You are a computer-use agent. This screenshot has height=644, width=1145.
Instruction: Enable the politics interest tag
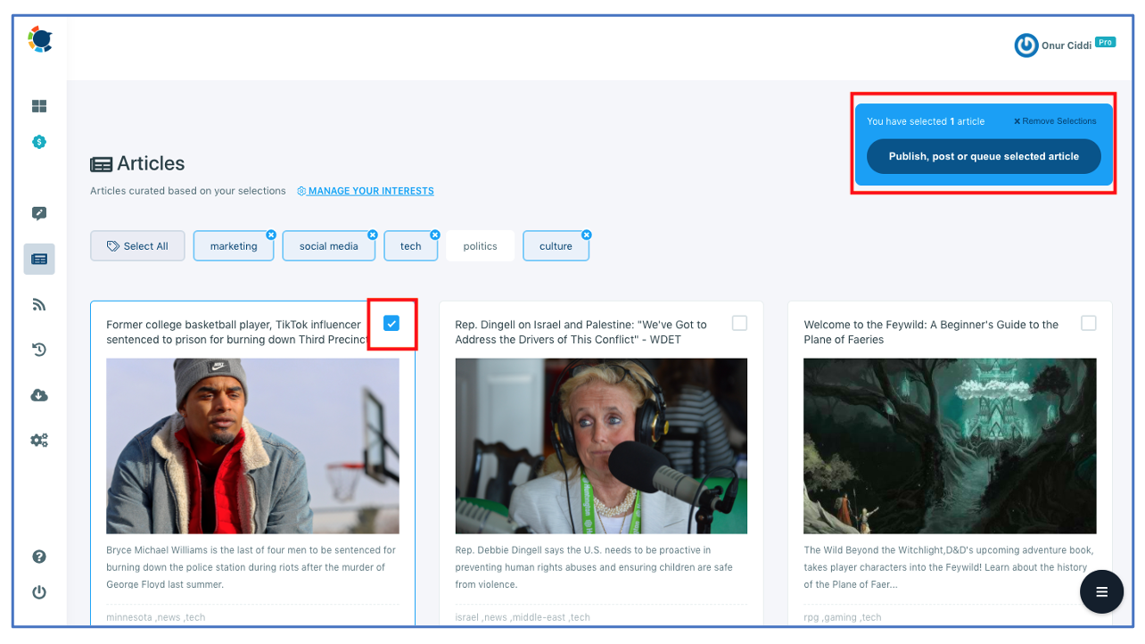480,246
